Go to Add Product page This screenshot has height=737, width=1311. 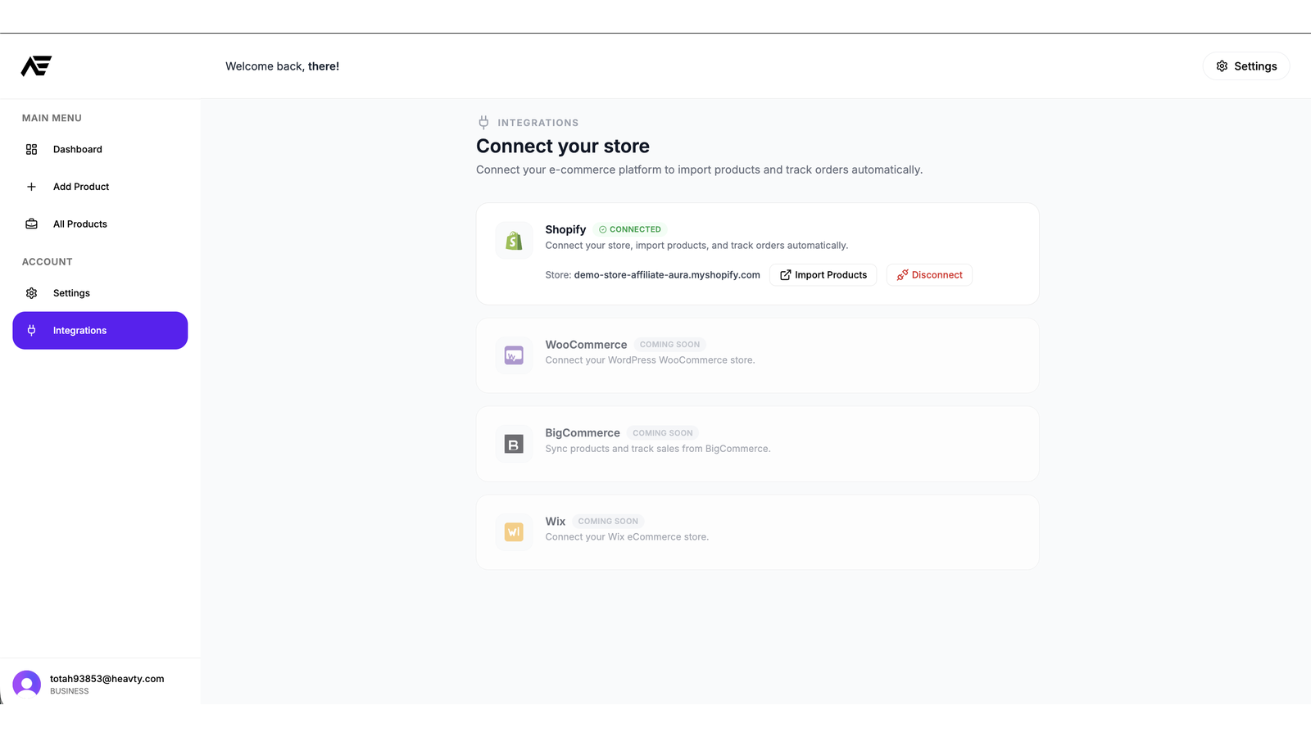(100, 187)
